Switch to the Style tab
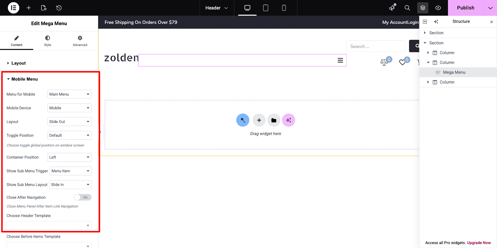This screenshot has width=497, height=248. click(x=47, y=40)
